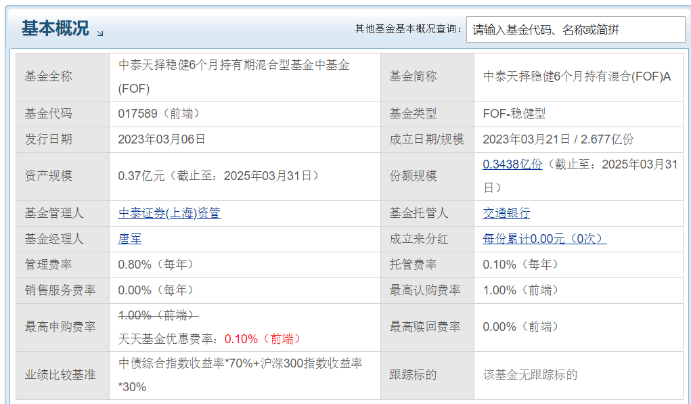Viewport: 691px width, 404px height.
Task: Select the red discounted rate 0.10%（前端）
Action: point(263,339)
